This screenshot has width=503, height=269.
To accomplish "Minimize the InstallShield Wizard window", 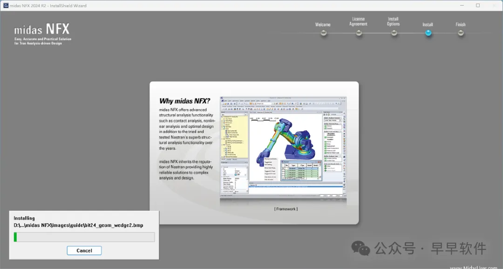I will click(x=462, y=6).
